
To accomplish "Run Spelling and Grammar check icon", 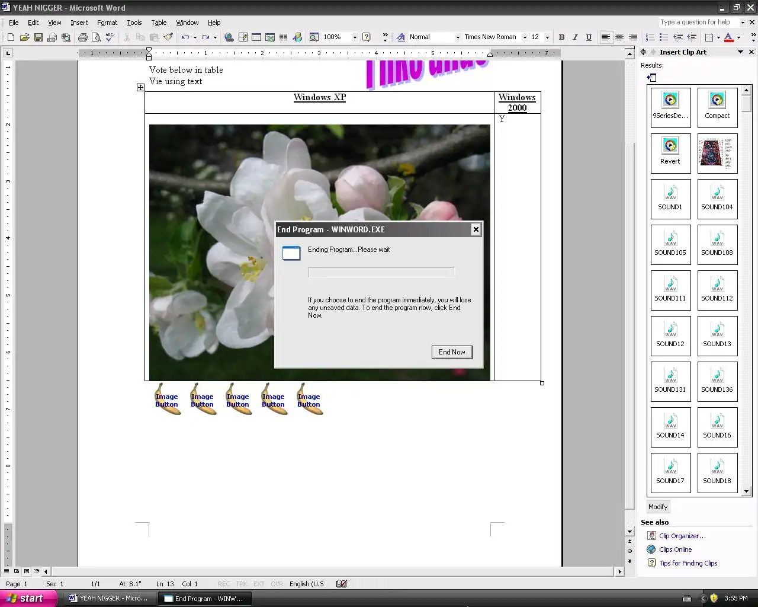I will tap(110, 37).
